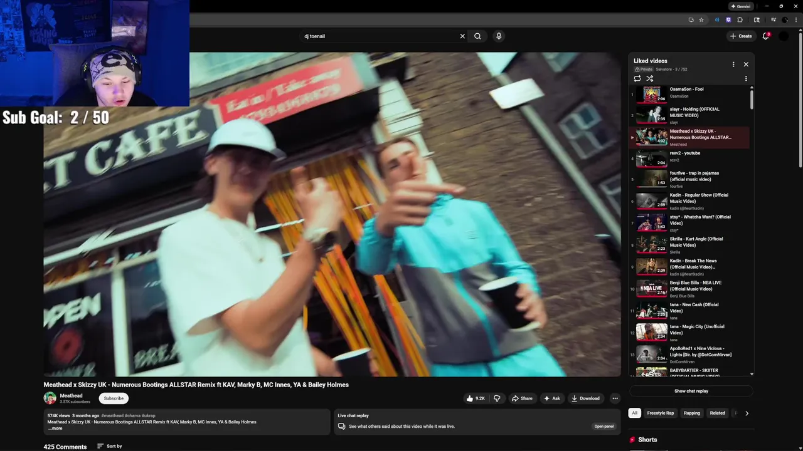
Task: Open Liked videos header more-options menu
Action: [733, 64]
